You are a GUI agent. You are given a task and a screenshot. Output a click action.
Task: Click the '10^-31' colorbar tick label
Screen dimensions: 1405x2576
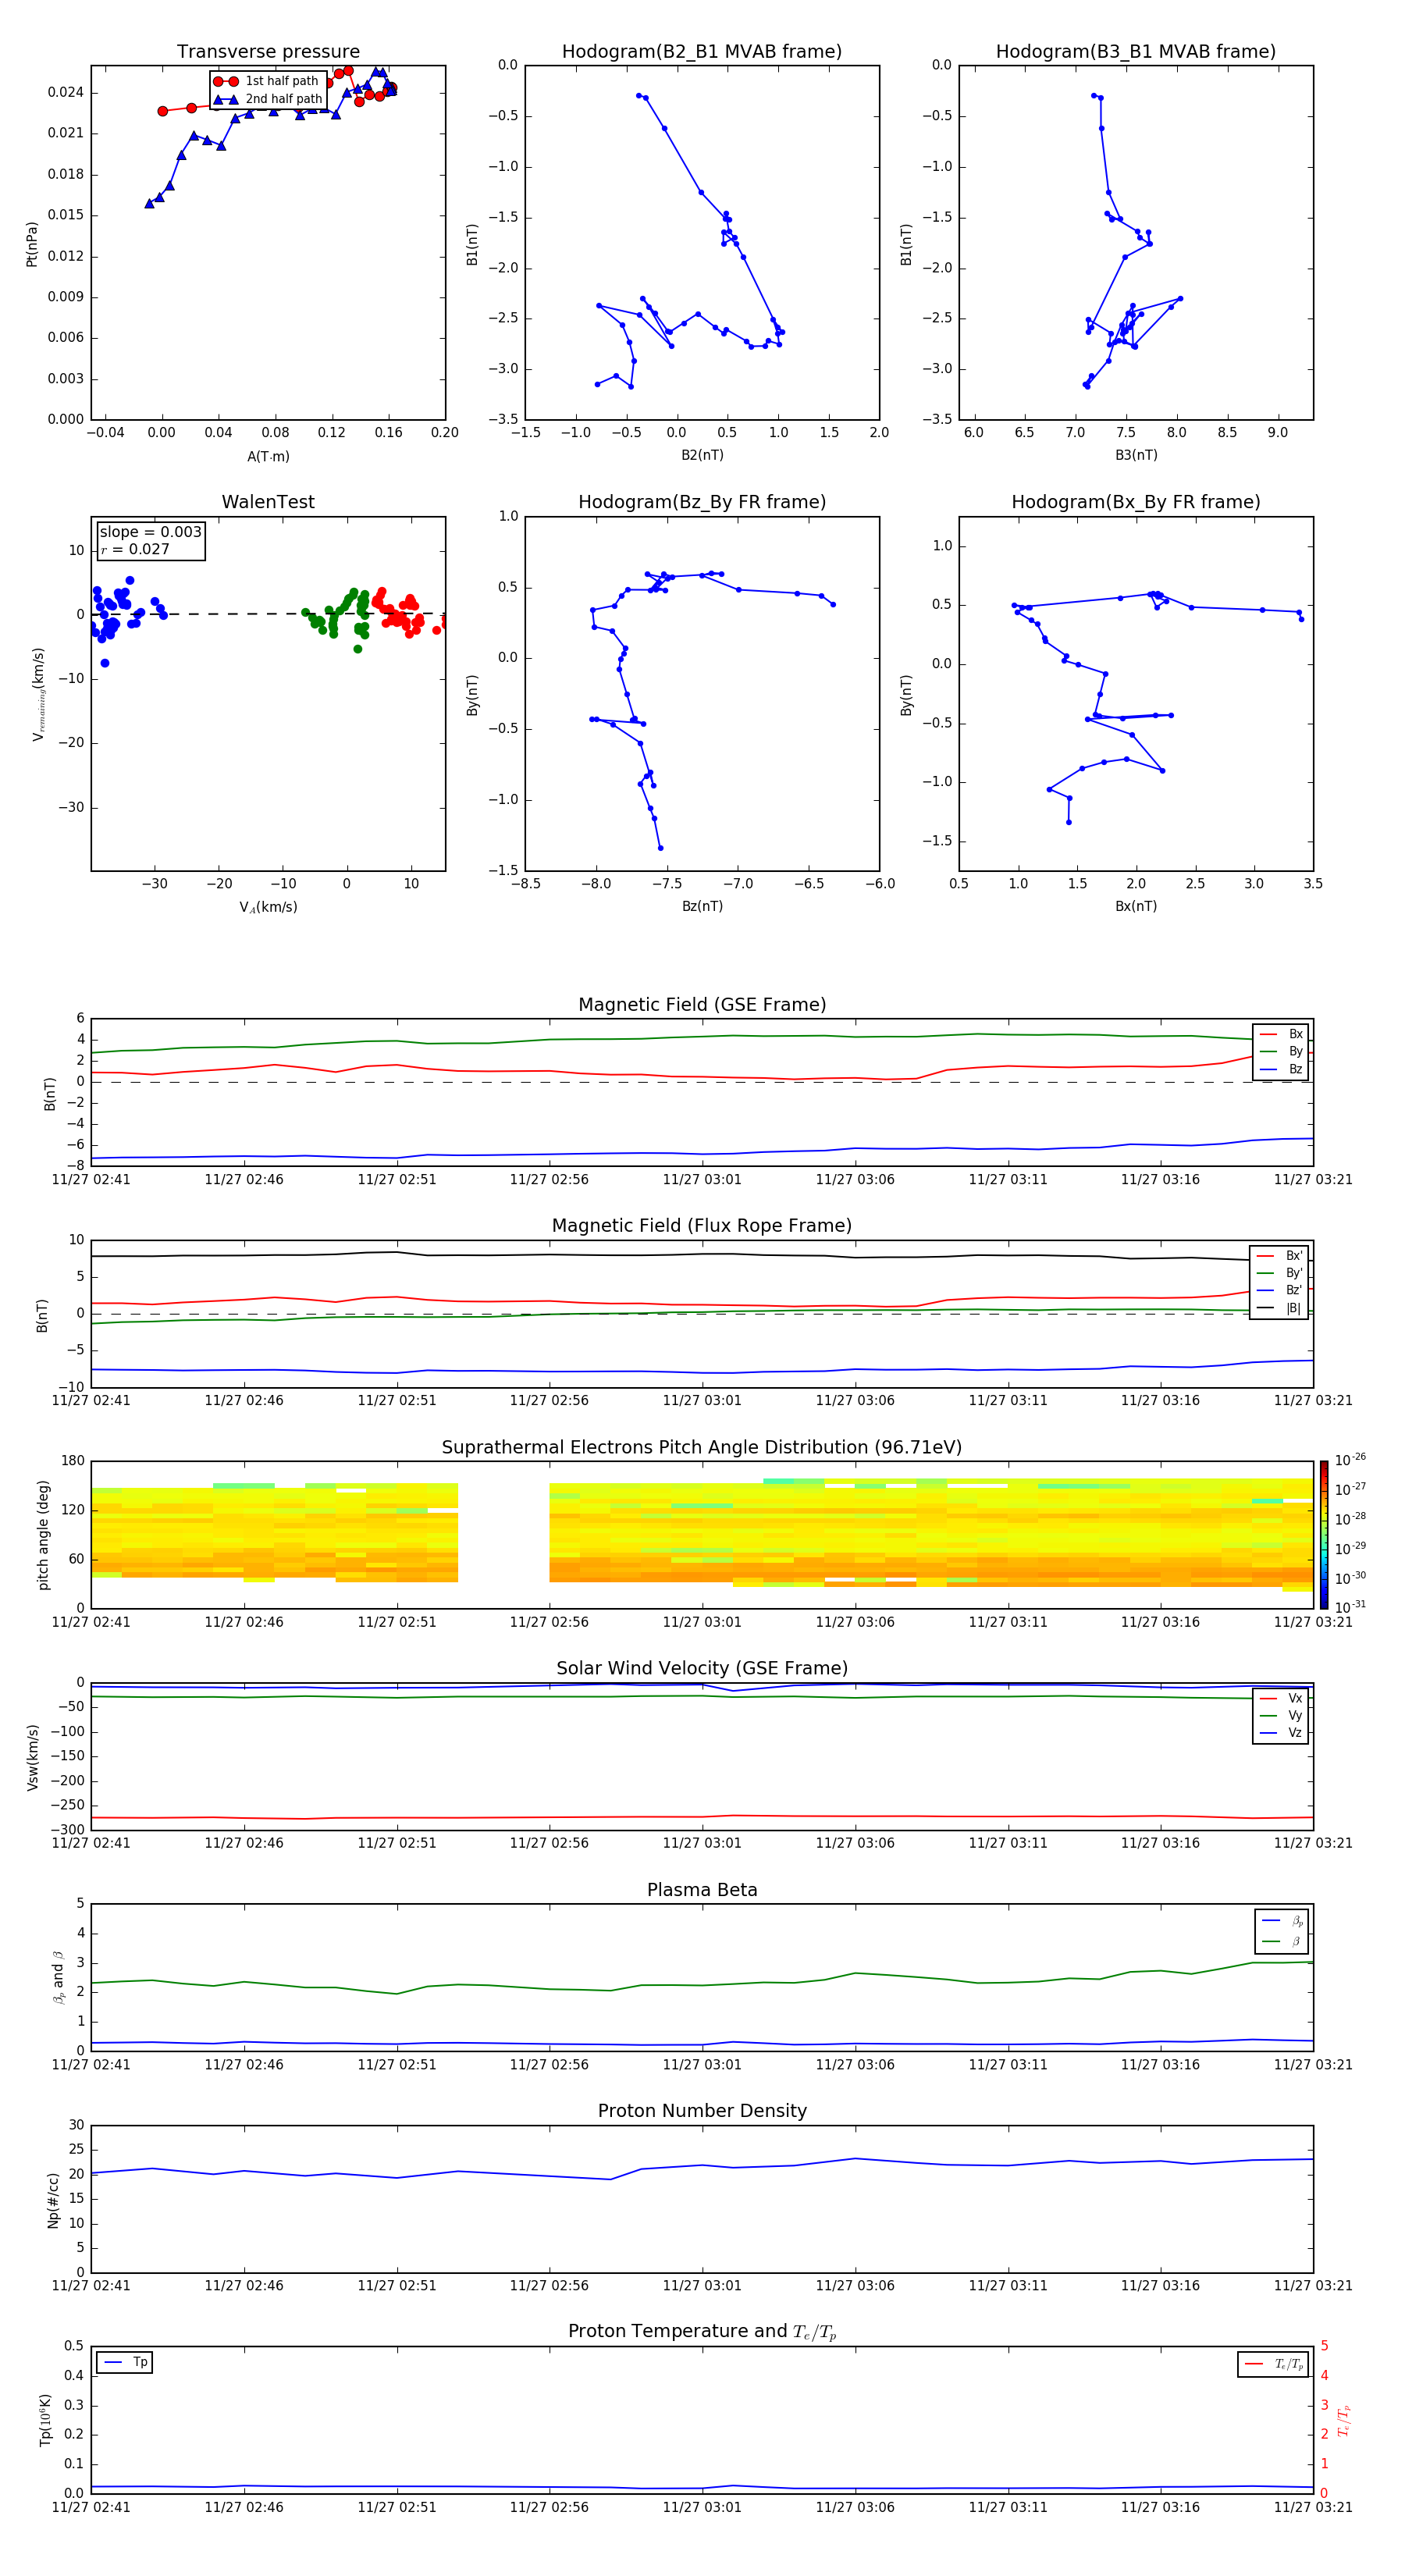point(1350,1607)
